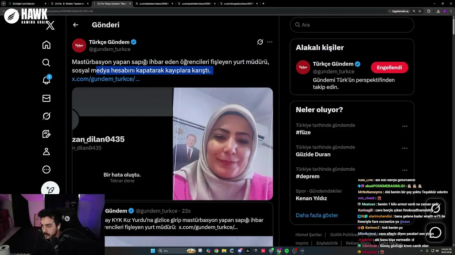The image size is (455, 255).
Task: Open the Home feed icon
Action: (46, 45)
